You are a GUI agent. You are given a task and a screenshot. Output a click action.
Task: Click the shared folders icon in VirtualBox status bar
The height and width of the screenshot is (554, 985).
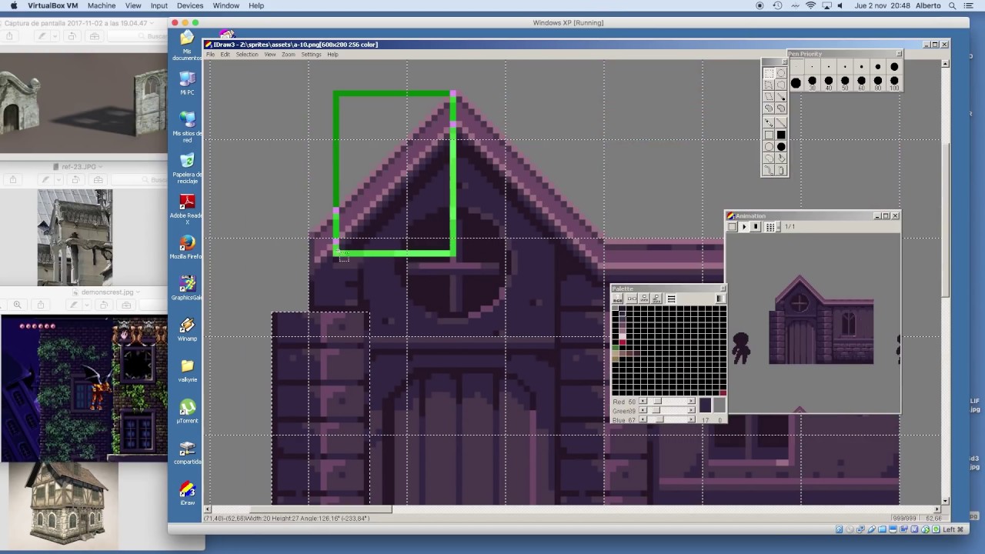[882, 529]
